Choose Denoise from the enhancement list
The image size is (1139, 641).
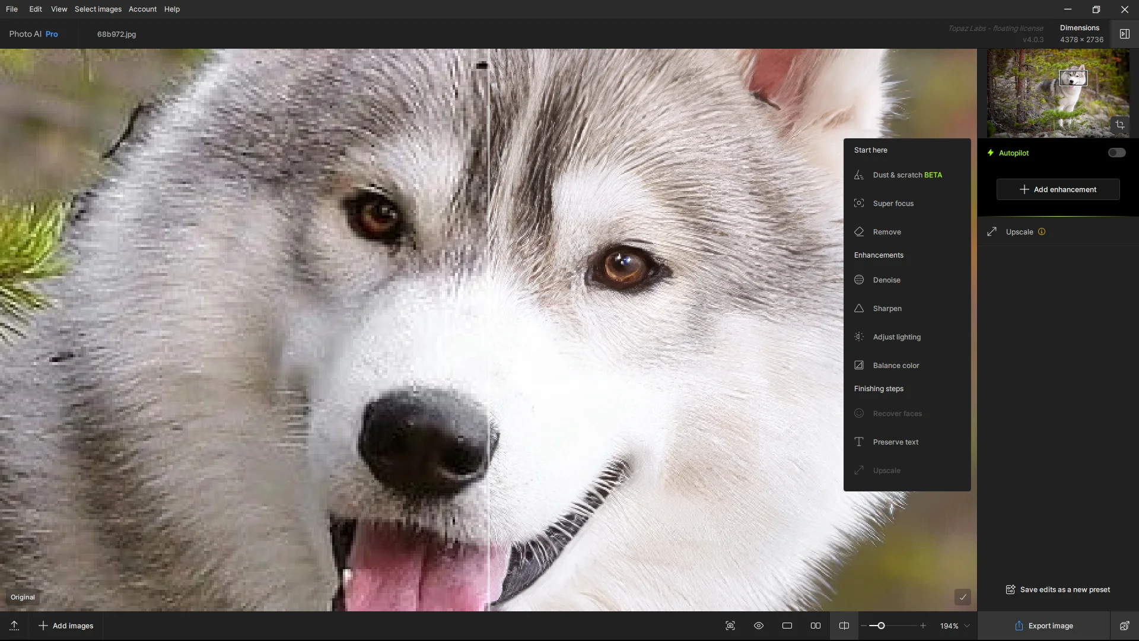tap(886, 280)
